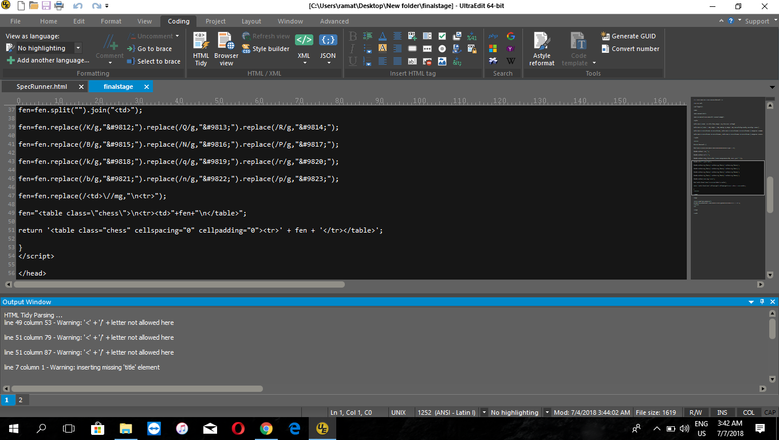Open status bar highlighting dropdown arrow

[547, 412]
